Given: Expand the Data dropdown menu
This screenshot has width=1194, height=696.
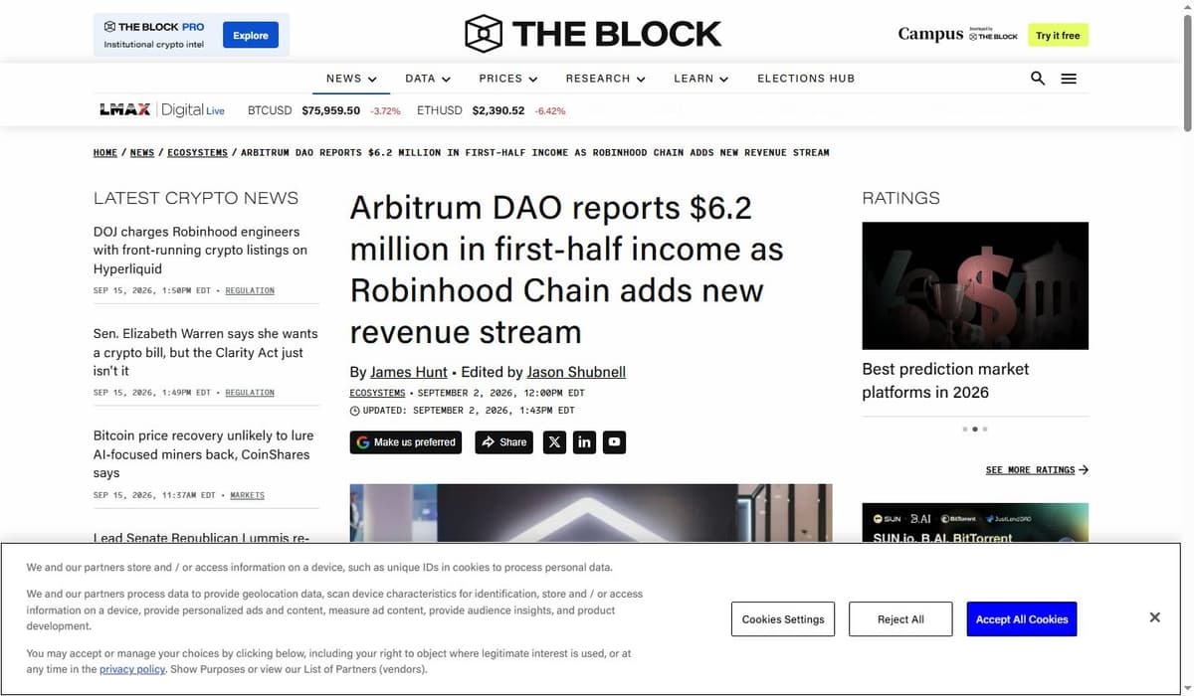Looking at the screenshot, I should point(428,79).
